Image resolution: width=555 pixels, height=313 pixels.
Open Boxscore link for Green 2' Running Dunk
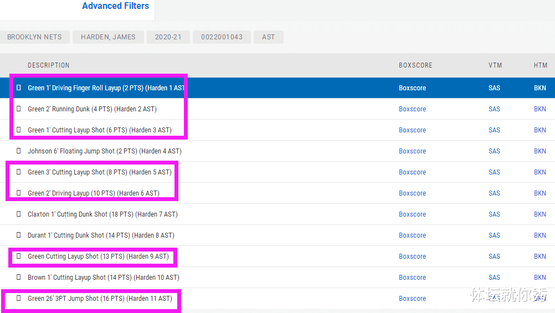click(x=412, y=109)
